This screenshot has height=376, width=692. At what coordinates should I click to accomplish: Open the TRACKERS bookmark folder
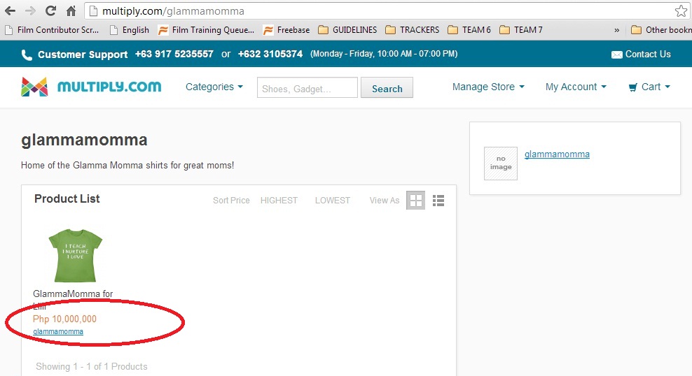[x=413, y=30]
